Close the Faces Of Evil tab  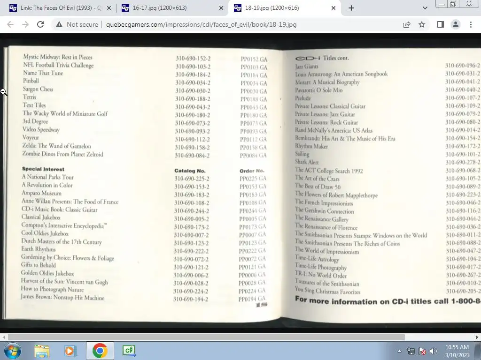tap(109, 8)
